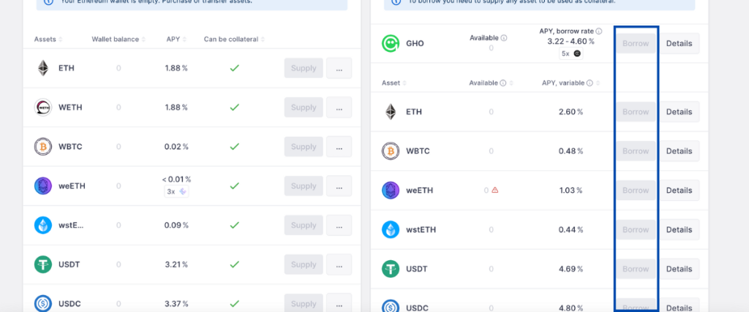Click the USDT icon in borrow list
749x312 pixels.
tap(391, 269)
